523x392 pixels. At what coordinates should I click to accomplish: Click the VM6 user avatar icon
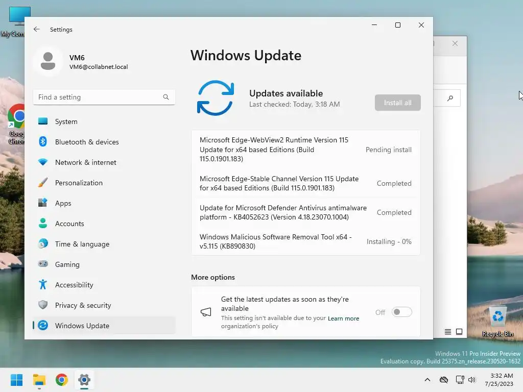point(48,61)
